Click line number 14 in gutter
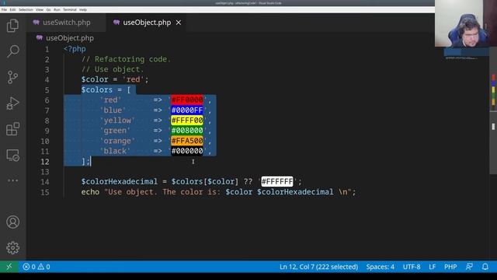Viewport: 497px width, 280px height. click(x=45, y=182)
